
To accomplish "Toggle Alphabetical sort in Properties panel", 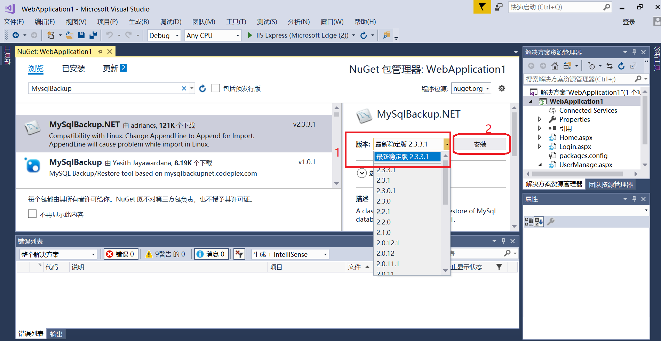I will click(x=539, y=222).
